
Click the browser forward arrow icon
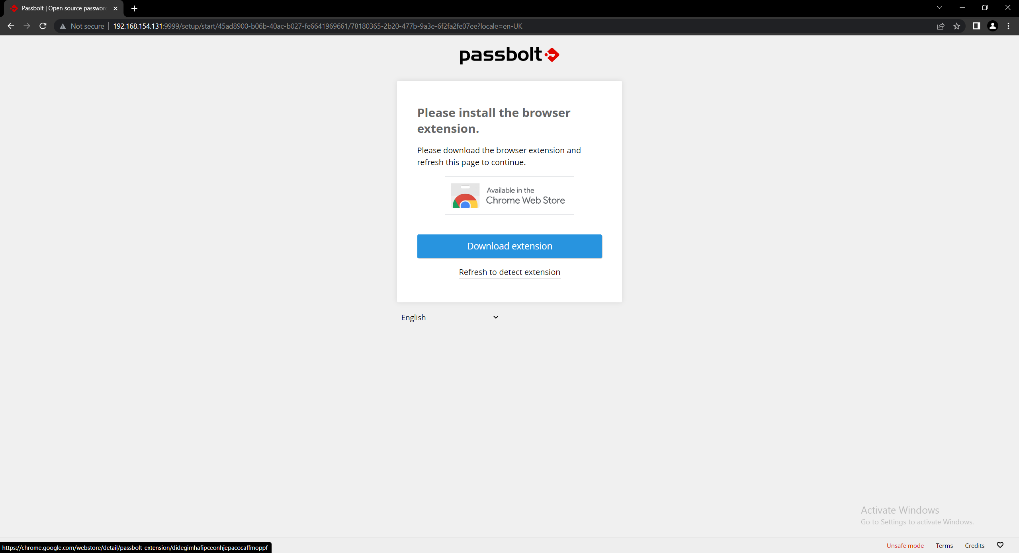[x=27, y=26]
